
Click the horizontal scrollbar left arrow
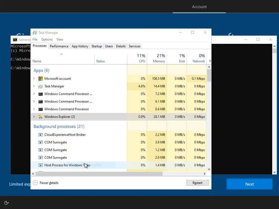(33, 174)
